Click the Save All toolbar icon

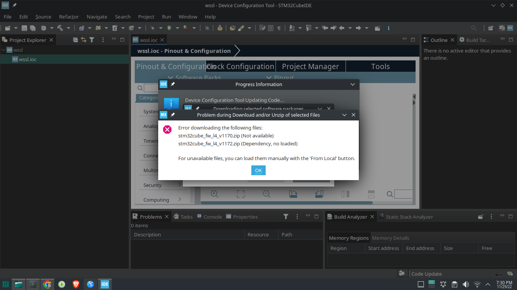pos(33,28)
